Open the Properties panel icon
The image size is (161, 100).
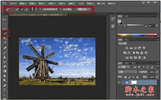point(113,26)
